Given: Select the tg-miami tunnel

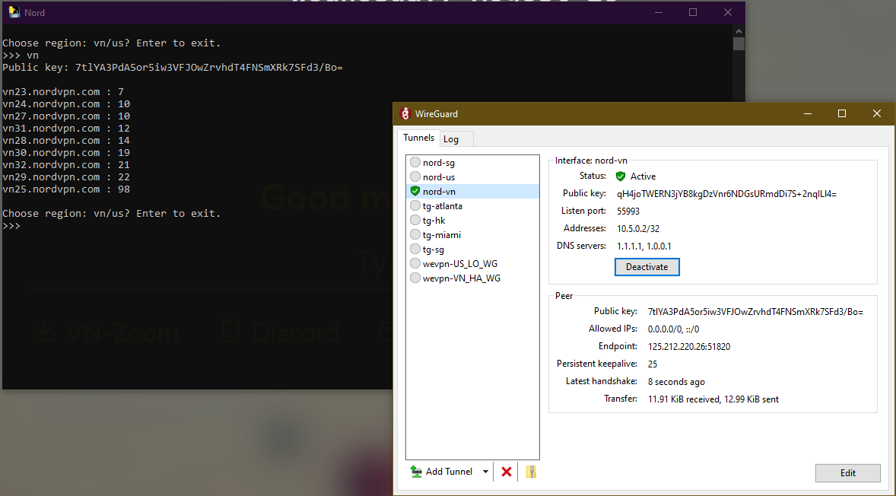Looking at the screenshot, I should (472, 235).
